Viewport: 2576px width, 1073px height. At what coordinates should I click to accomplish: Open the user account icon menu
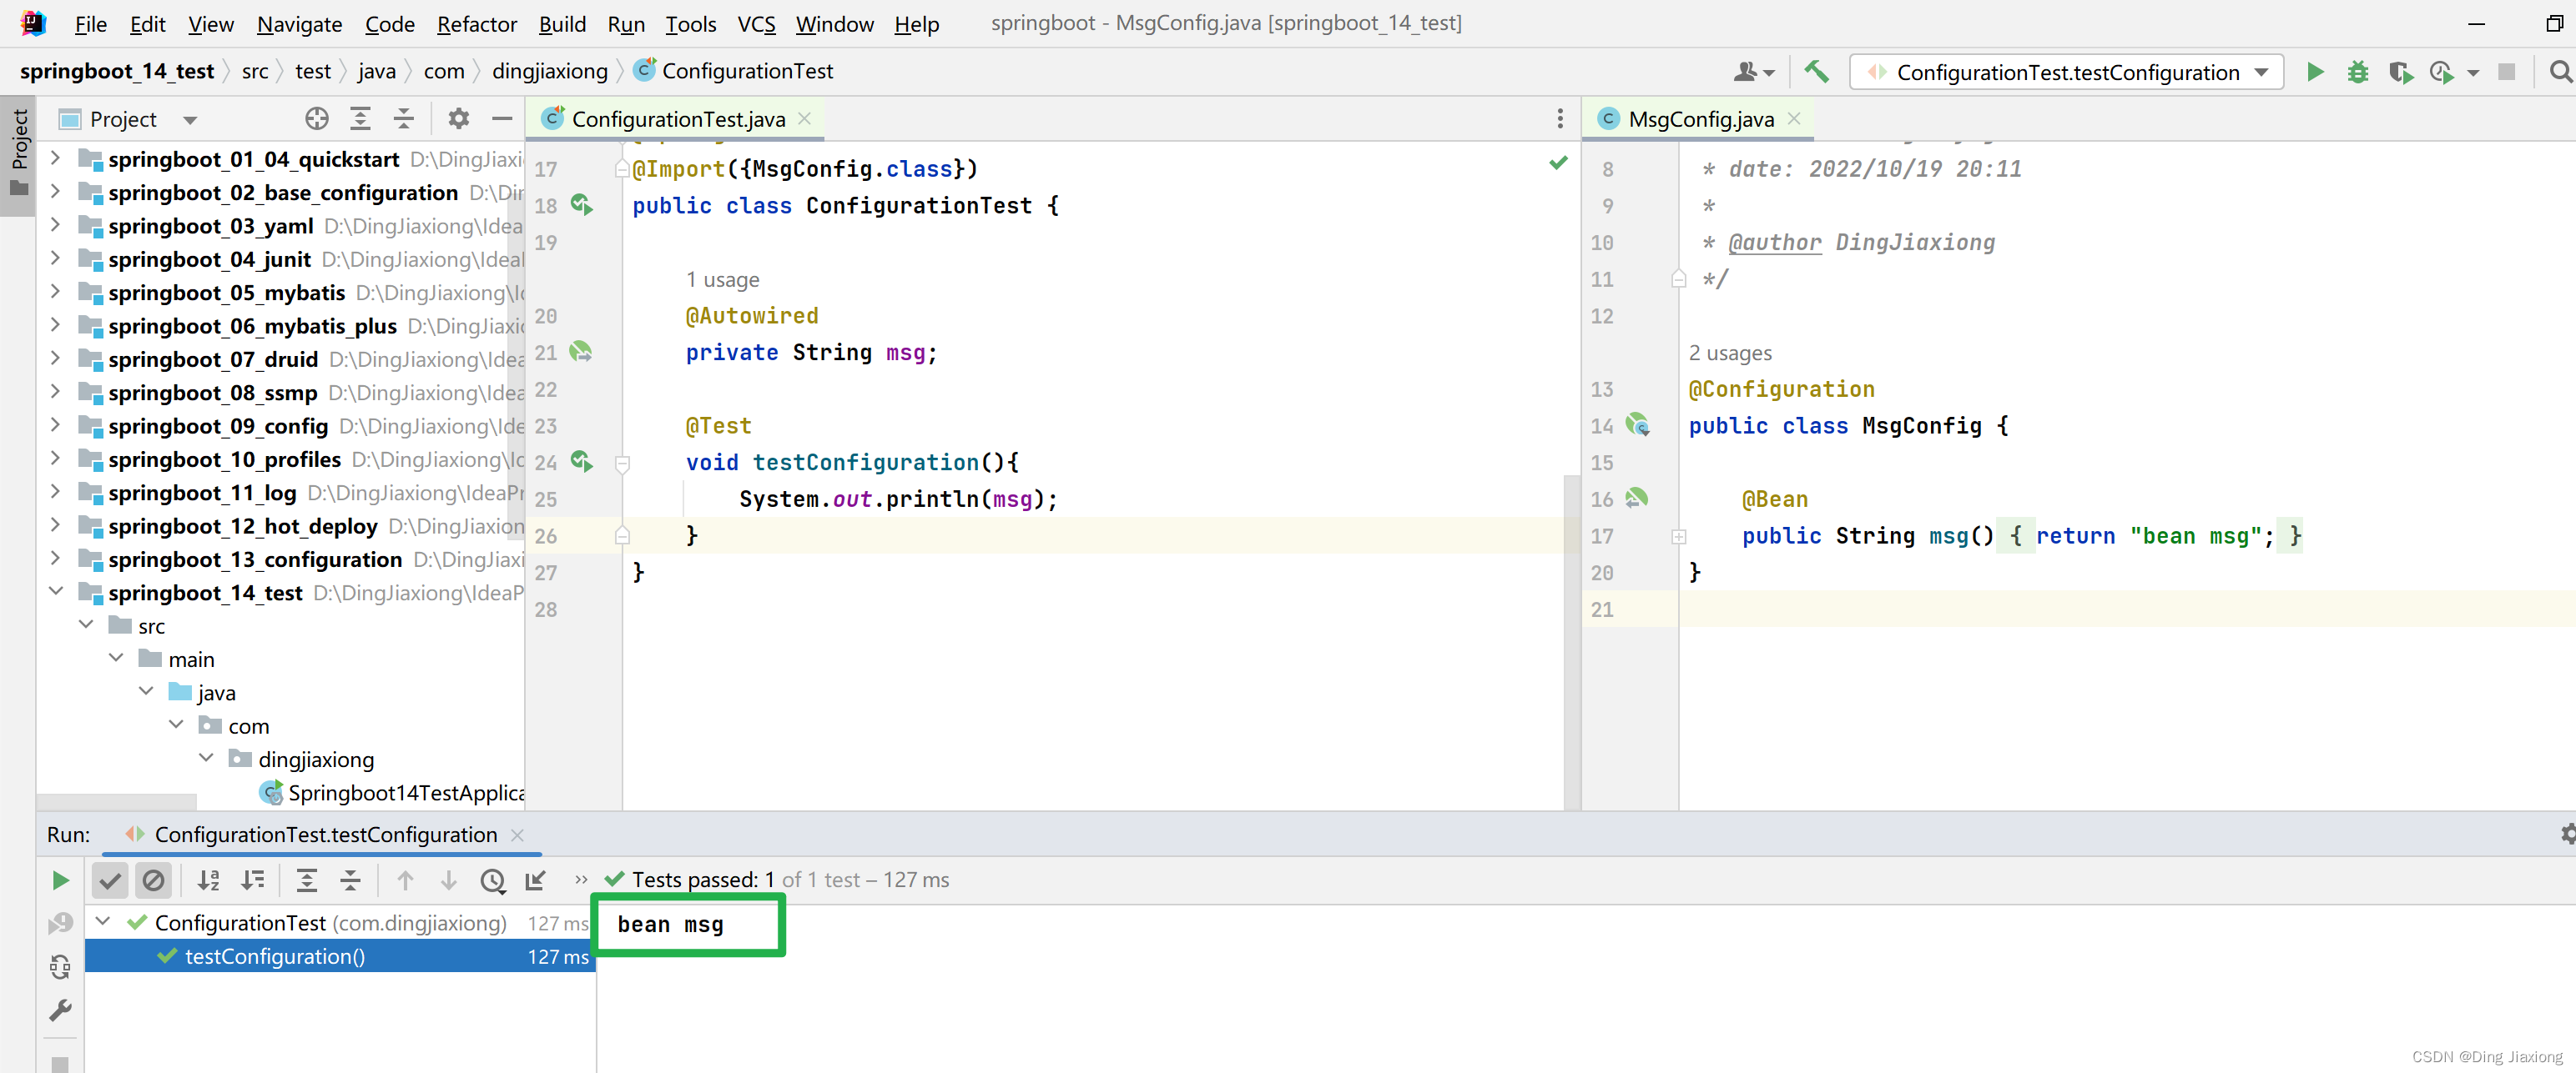click(x=1754, y=72)
